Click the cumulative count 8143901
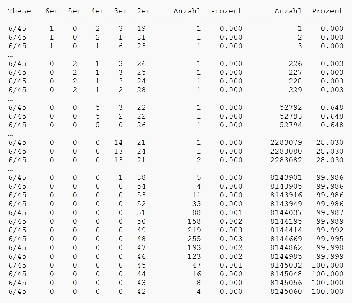This screenshot has height=303, width=352. [286, 177]
